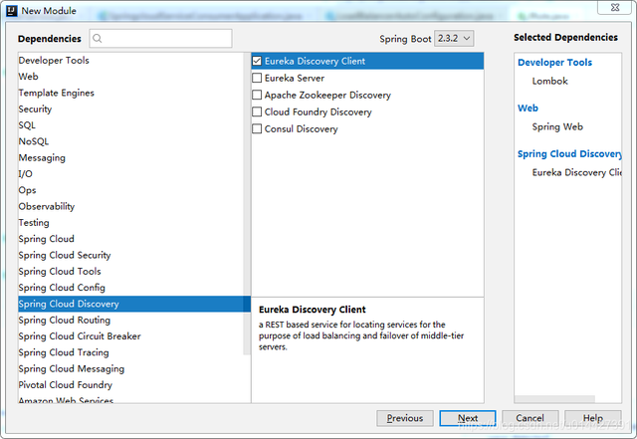637x439 pixels.
Task: Select Eureka Discovery Client in Selected Dependencies
Action: [x=577, y=173]
